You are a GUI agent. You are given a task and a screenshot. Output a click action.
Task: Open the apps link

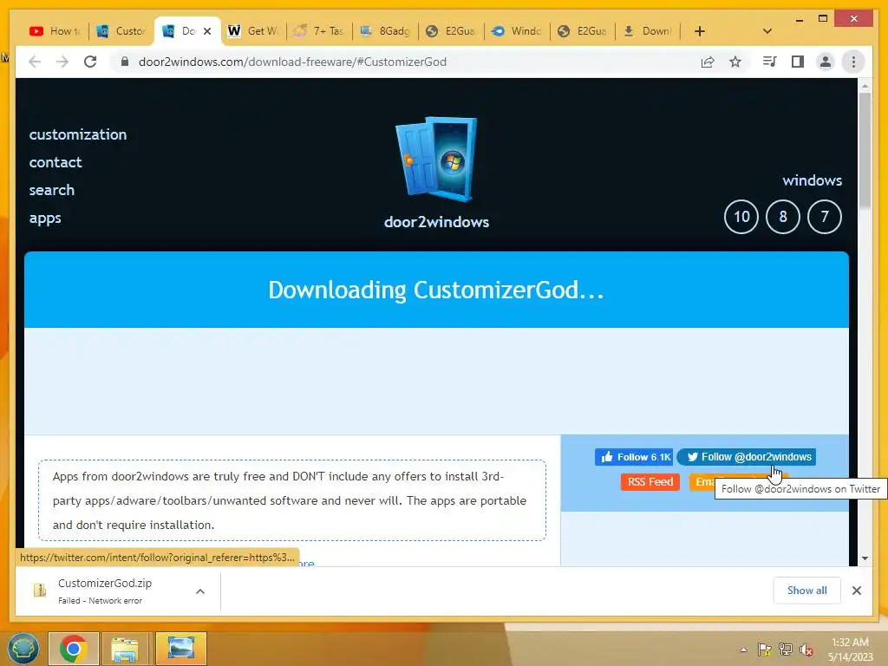pyautogui.click(x=45, y=218)
